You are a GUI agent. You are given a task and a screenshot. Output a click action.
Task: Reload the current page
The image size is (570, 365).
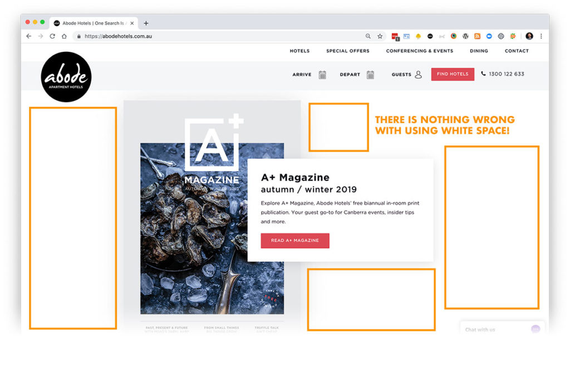pyautogui.click(x=52, y=36)
